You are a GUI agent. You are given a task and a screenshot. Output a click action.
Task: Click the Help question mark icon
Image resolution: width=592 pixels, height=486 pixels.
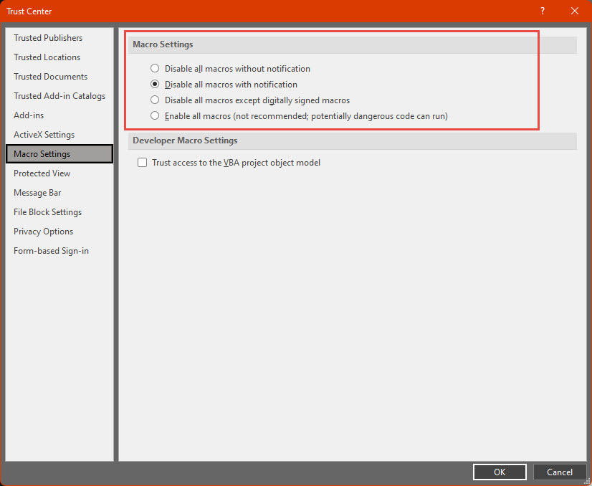[542, 11]
